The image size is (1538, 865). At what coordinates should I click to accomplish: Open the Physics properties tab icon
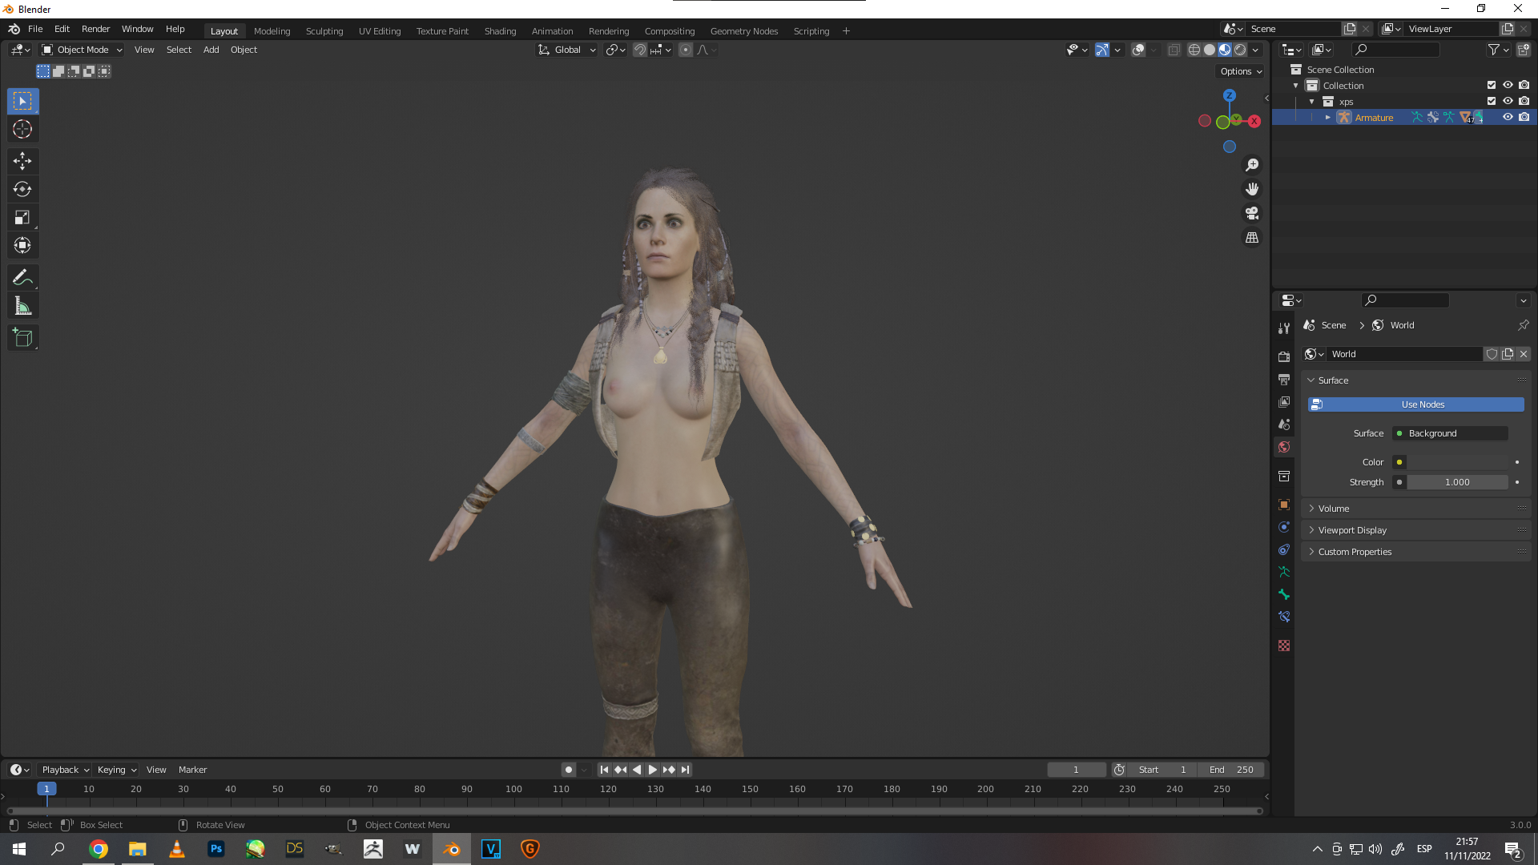[x=1284, y=527]
